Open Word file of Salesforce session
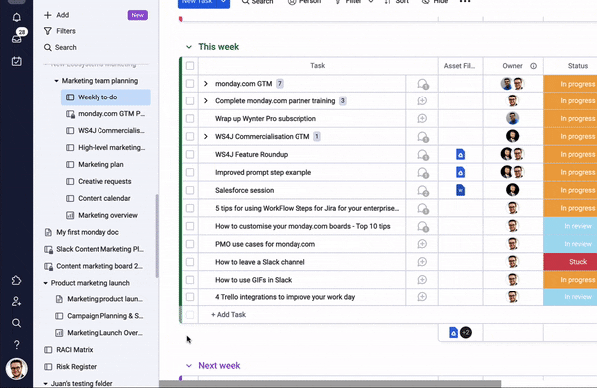 point(460,190)
